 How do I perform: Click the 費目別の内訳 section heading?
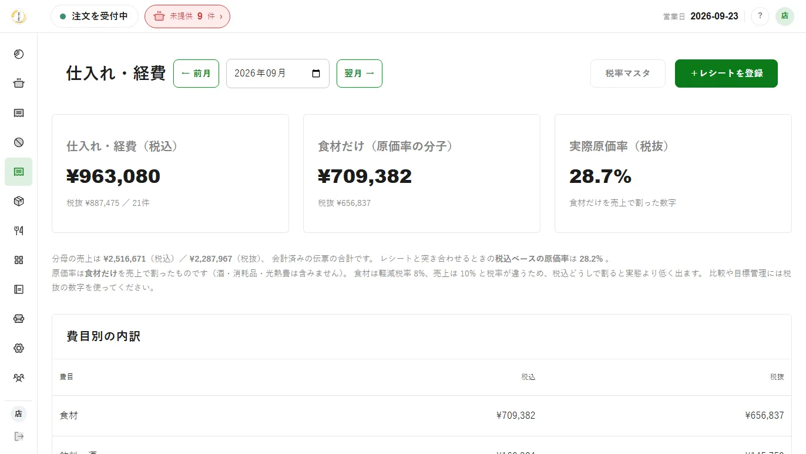[x=103, y=336]
